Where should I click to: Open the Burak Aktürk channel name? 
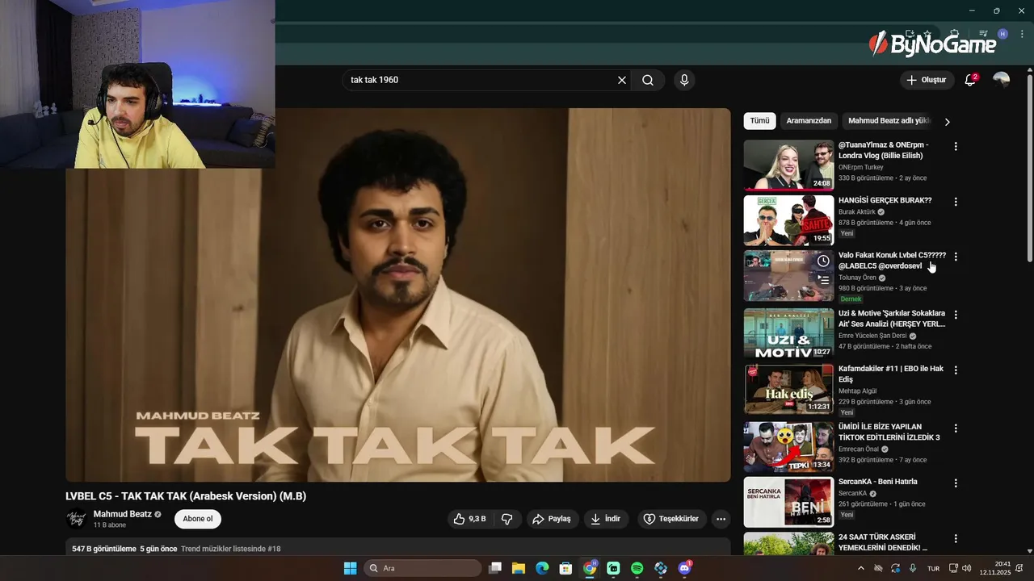point(857,212)
